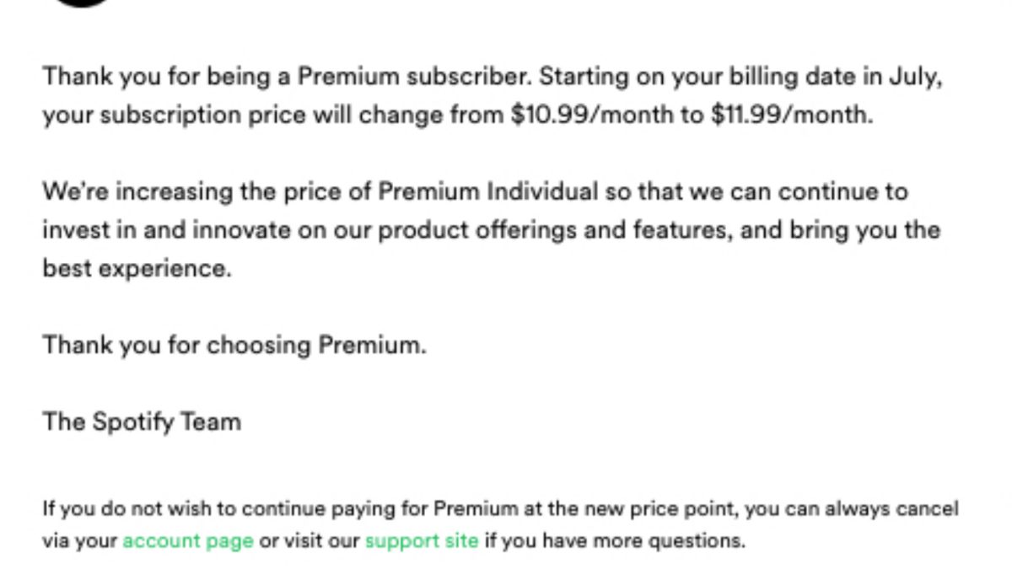Click the new $11.99/month price text

coord(789,115)
